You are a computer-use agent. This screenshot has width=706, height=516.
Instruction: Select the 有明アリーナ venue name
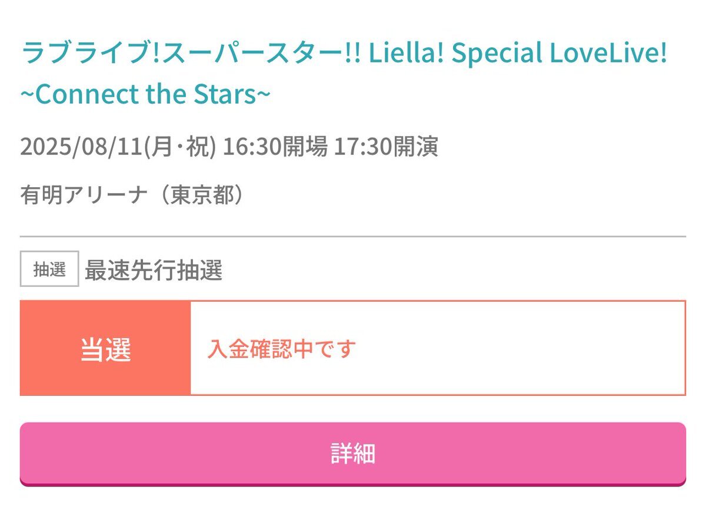point(84,195)
